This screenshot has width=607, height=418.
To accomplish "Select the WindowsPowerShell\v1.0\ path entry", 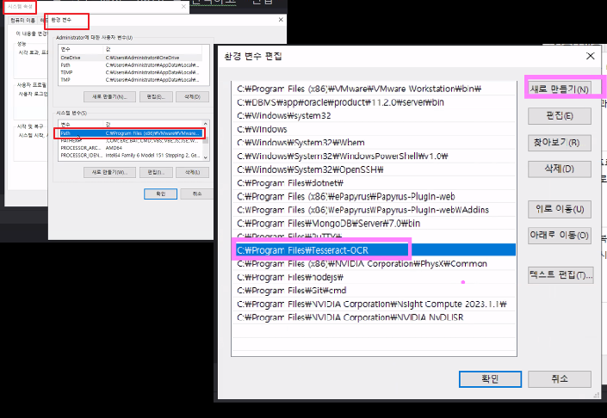I will click(374, 157).
